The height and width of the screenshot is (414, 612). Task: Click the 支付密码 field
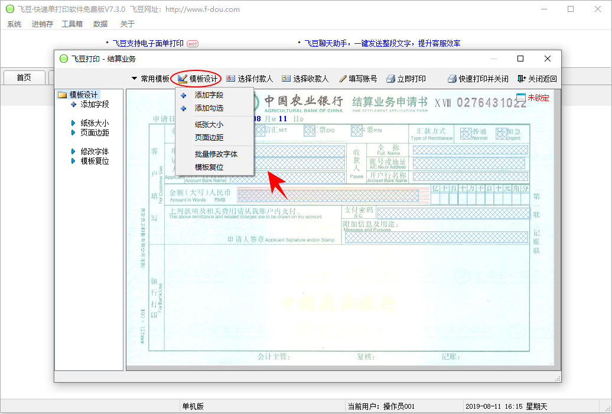(x=454, y=213)
